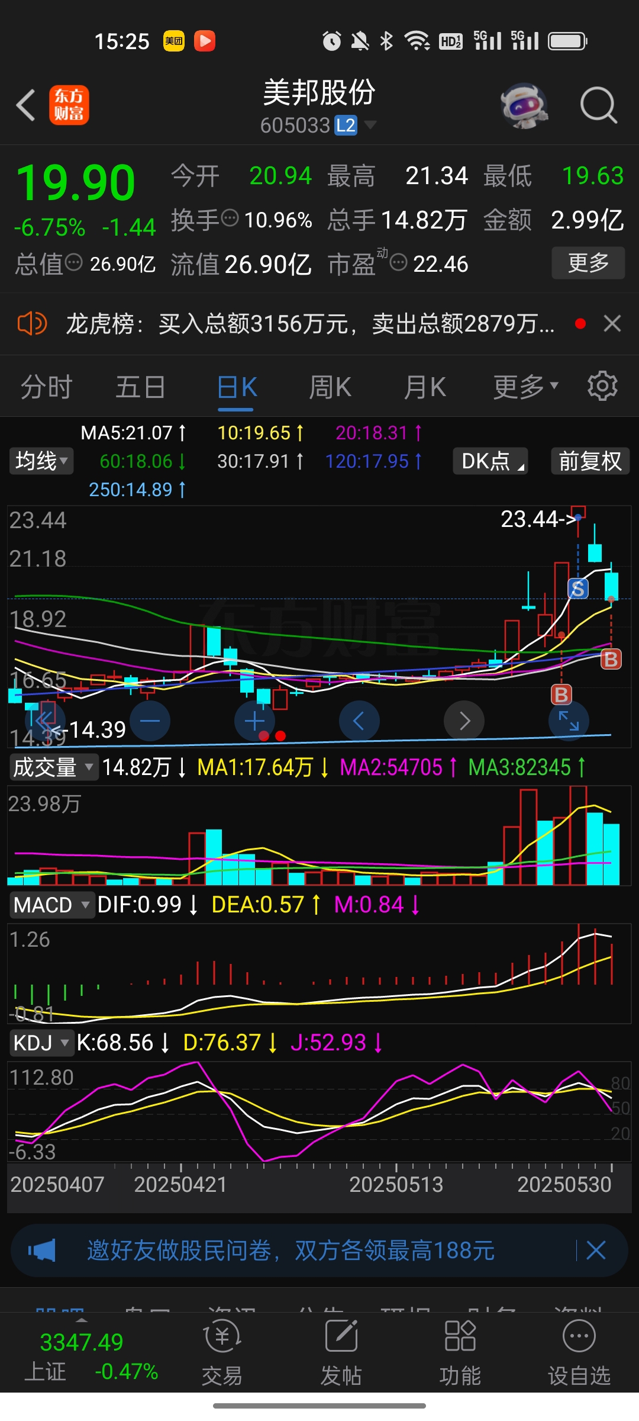Expand chart to fullscreen icon
This screenshot has width=639, height=1421.
(x=569, y=721)
